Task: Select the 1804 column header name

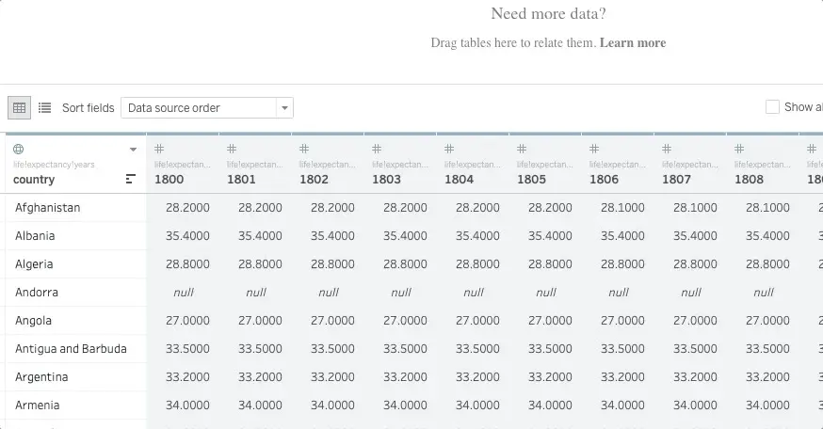Action: coord(459,179)
